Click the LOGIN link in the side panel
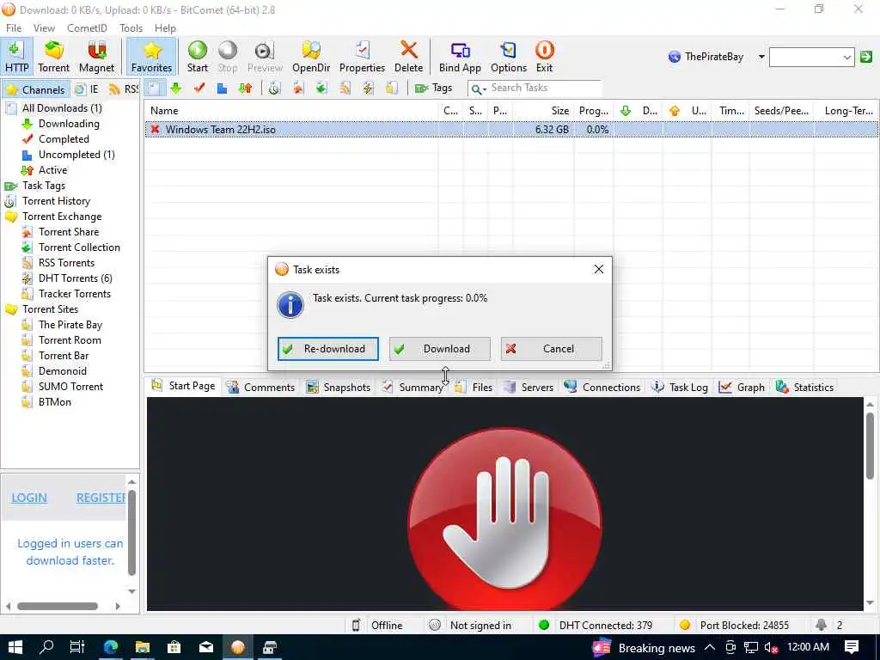880x660 pixels. coord(29,498)
